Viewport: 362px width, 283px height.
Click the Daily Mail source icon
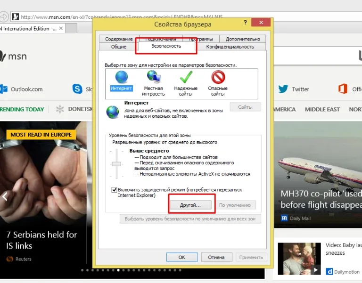pyautogui.click(x=284, y=218)
